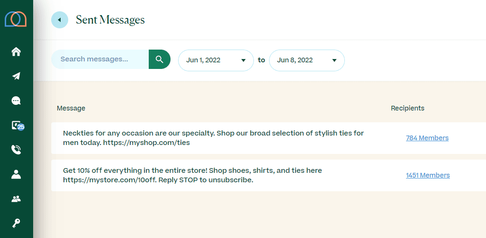486x238 pixels.
Task: Open the Jun 8, 2022 end date dropdown
Action: click(x=307, y=60)
